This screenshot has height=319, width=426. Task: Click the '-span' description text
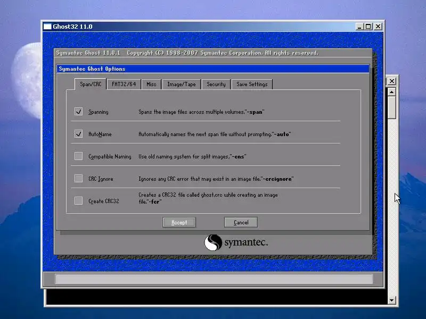pyautogui.click(x=201, y=112)
